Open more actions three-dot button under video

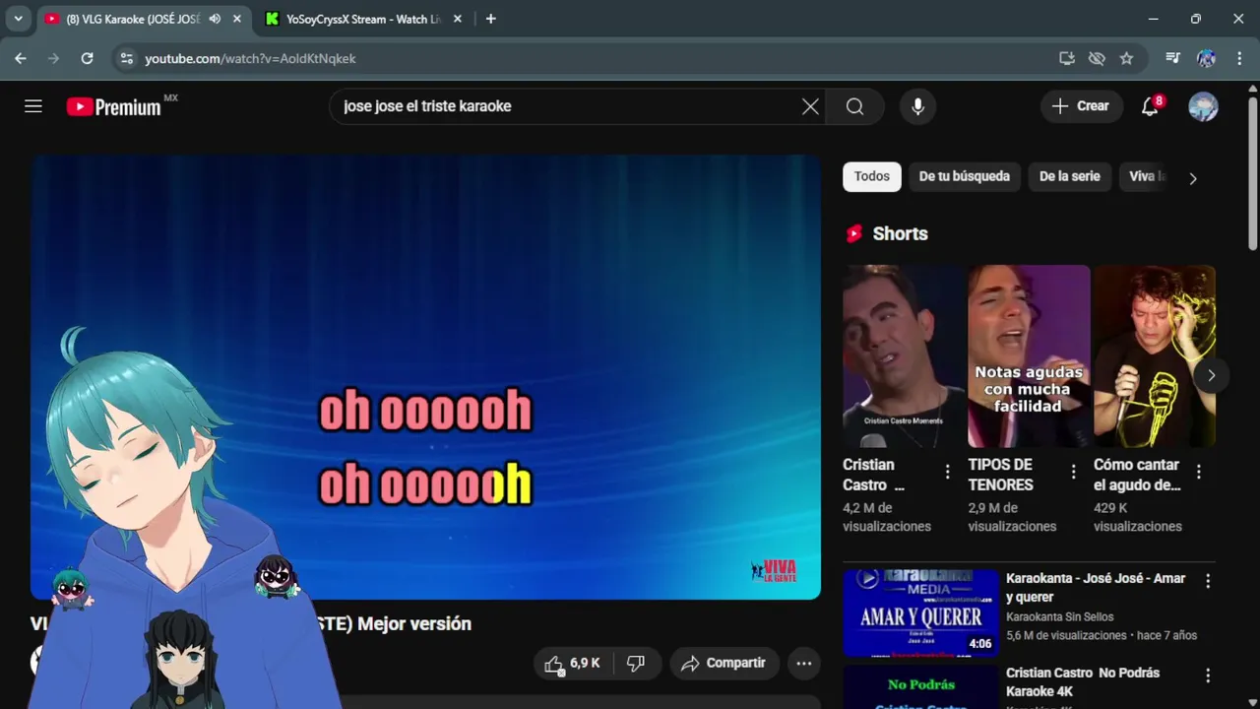click(804, 664)
